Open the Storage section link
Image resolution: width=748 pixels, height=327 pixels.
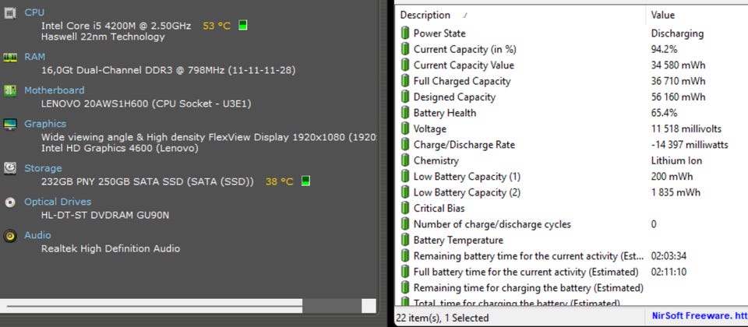point(43,168)
